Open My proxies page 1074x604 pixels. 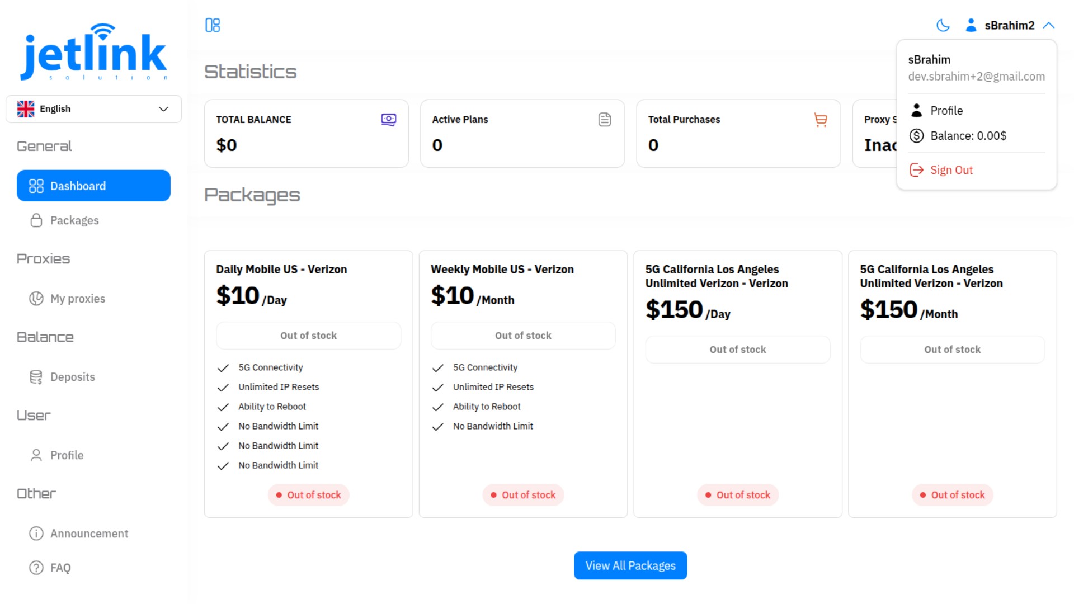click(x=78, y=299)
